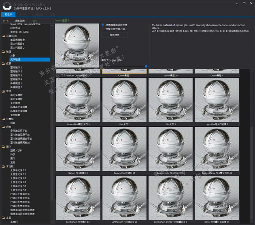
Task: Click the material tree scrollbar down arrow
Action: 52,222
